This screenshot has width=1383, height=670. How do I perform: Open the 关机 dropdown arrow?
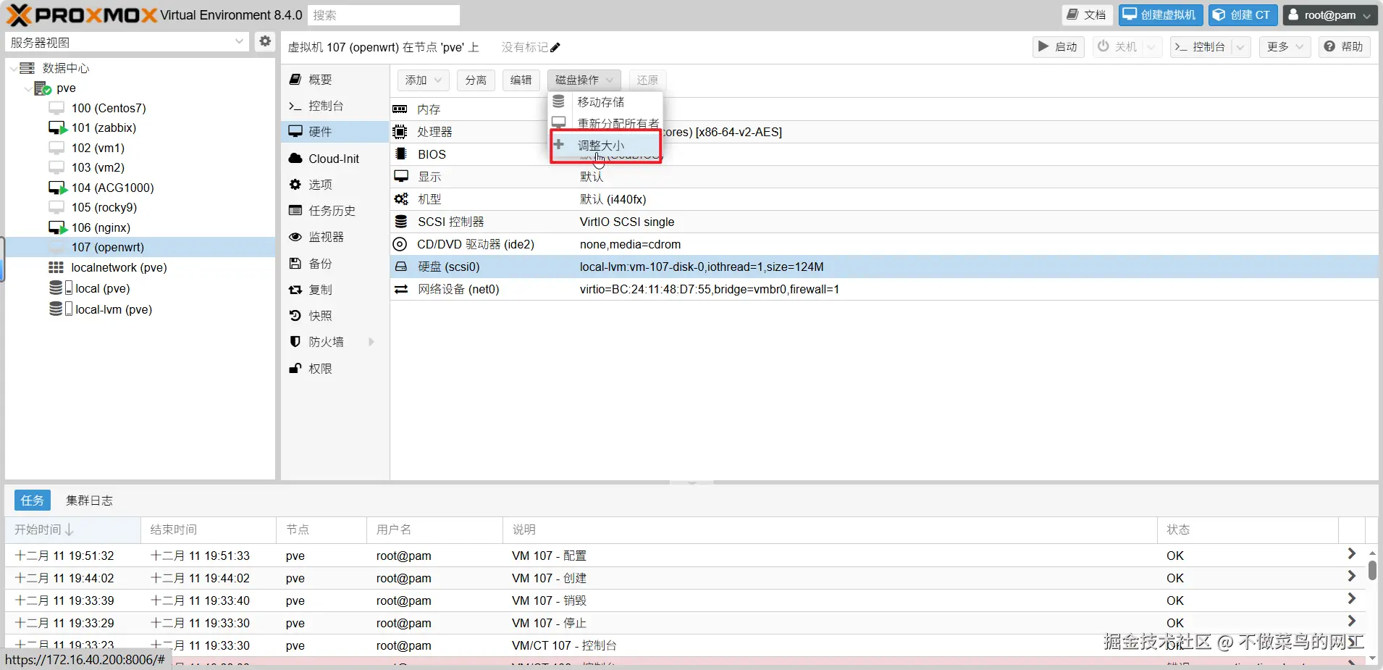1152,47
